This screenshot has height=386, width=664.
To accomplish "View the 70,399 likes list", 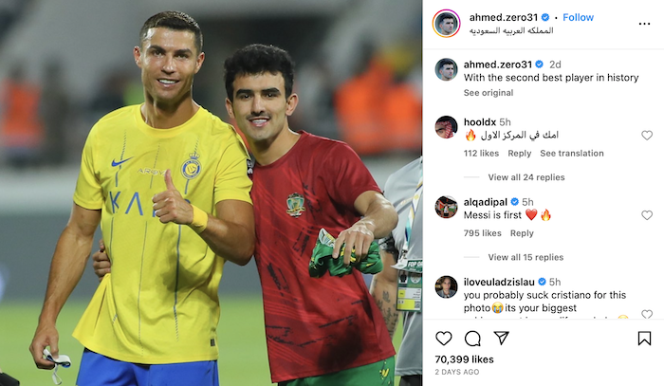I will [x=464, y=359].
